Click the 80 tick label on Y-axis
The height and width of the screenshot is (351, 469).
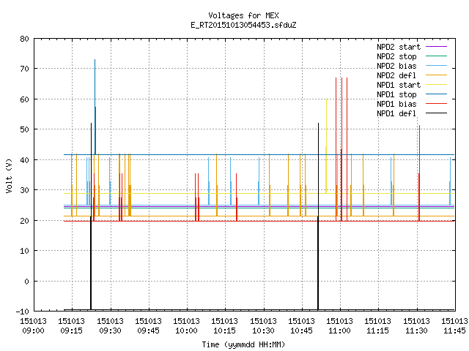(25, 39)
